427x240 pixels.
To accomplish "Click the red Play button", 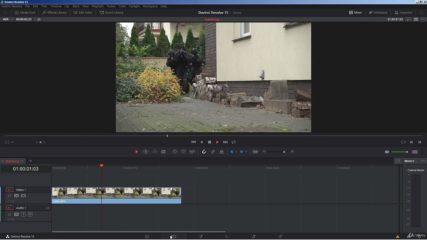I will [218, 142].
